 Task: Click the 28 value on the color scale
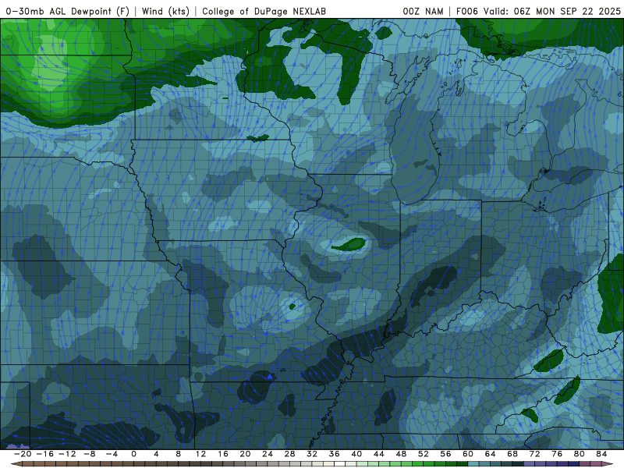[x=289, y=454]
